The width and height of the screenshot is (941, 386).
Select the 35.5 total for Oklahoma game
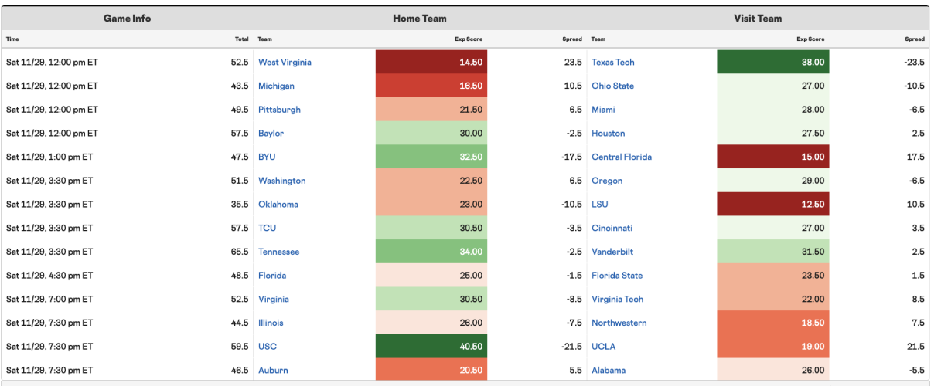pyautogui.click(x=240, y=205)
